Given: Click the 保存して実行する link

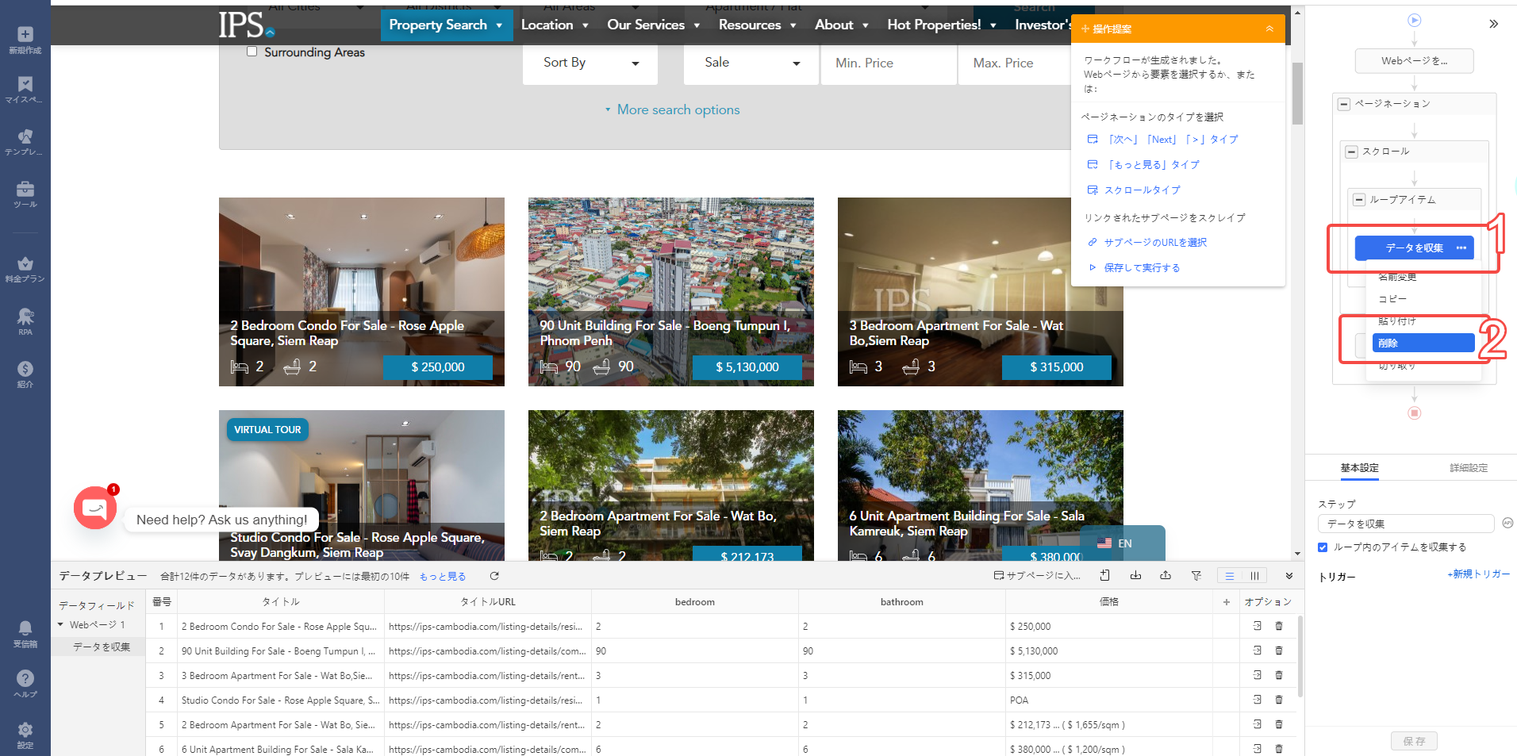Looking at the screenshot, I should tap(1142, 268).
